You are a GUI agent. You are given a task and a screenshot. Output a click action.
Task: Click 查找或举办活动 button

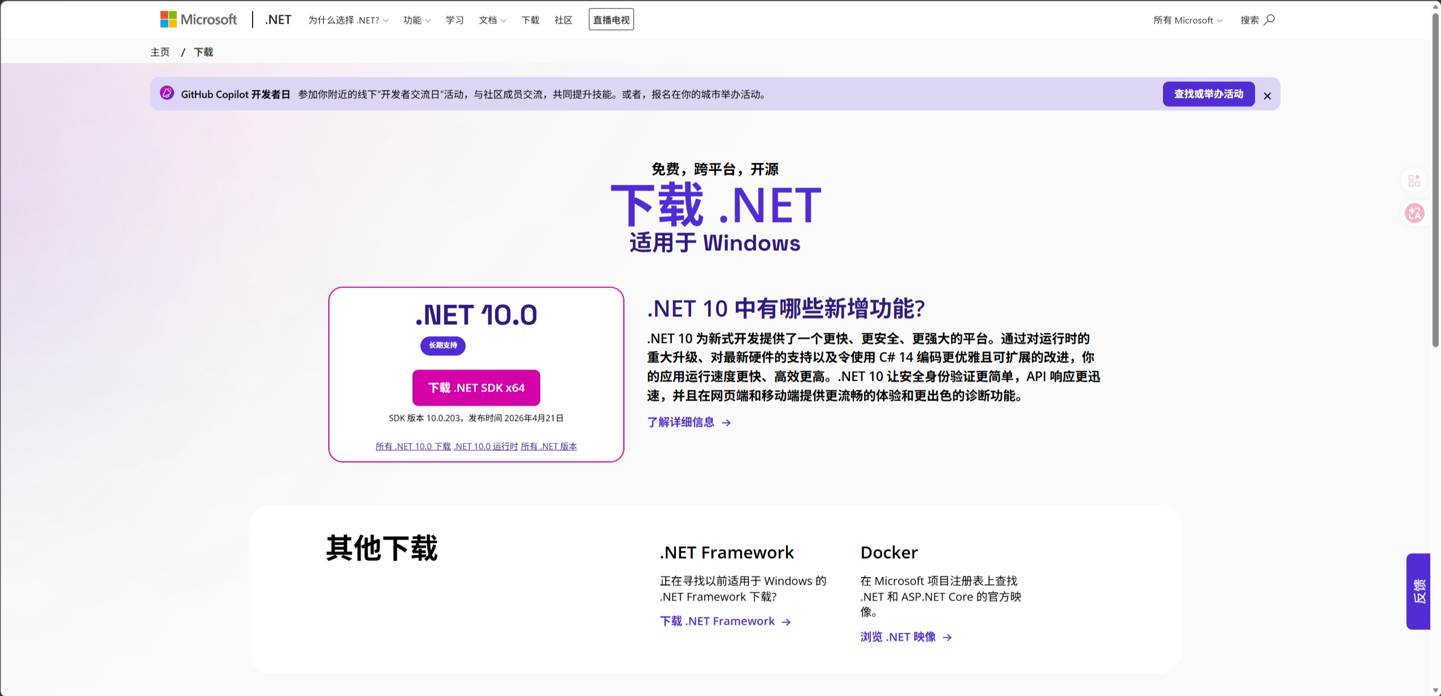pyautogui.click(x=1208, y=94)
